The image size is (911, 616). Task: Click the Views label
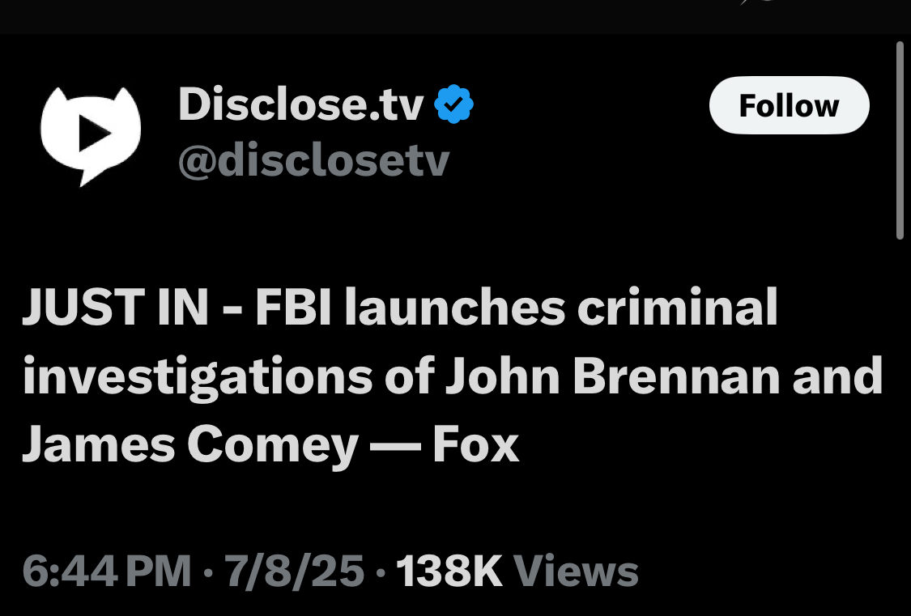coord(576,571)
